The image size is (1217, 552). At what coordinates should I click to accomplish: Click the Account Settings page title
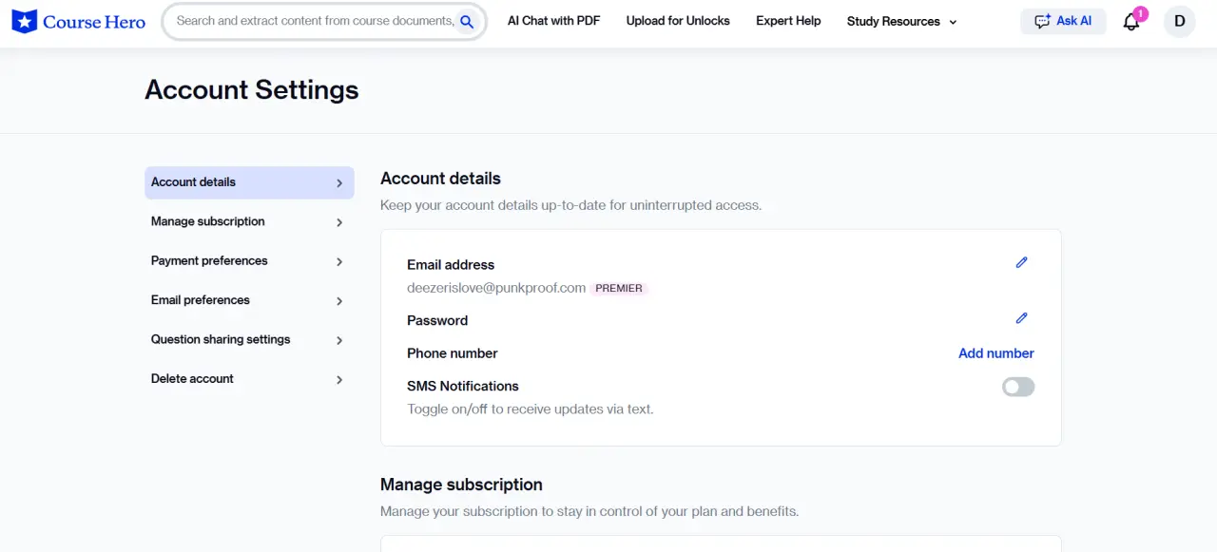(252, 89)
